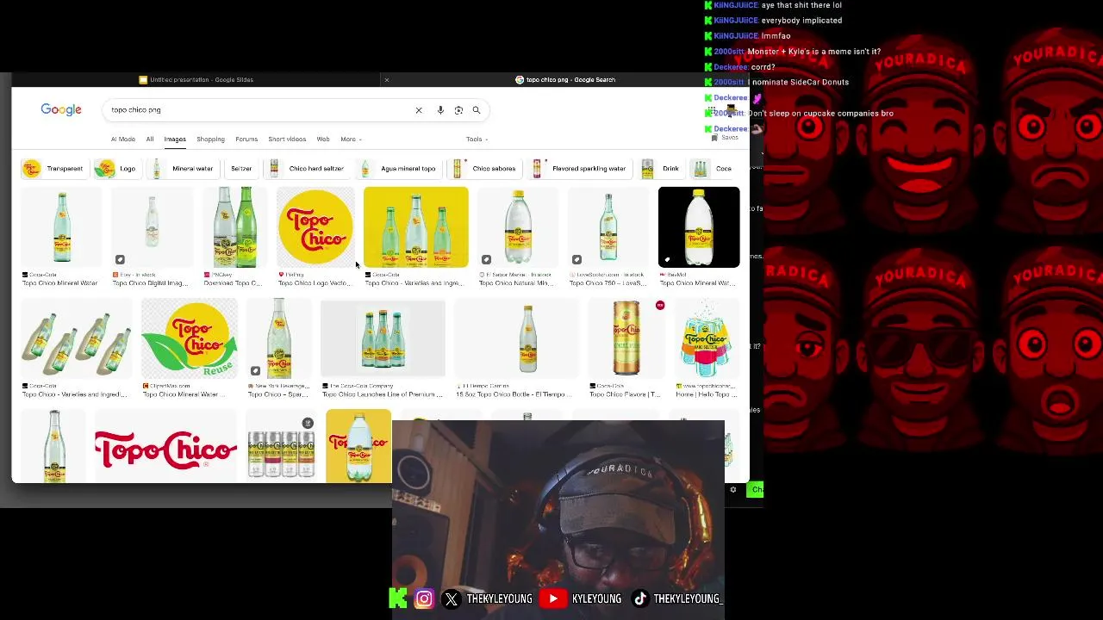Screen dimensions: 1103x620
Task: Click 'Home | Hello Topo' caption link
Action: pos(707,394)
